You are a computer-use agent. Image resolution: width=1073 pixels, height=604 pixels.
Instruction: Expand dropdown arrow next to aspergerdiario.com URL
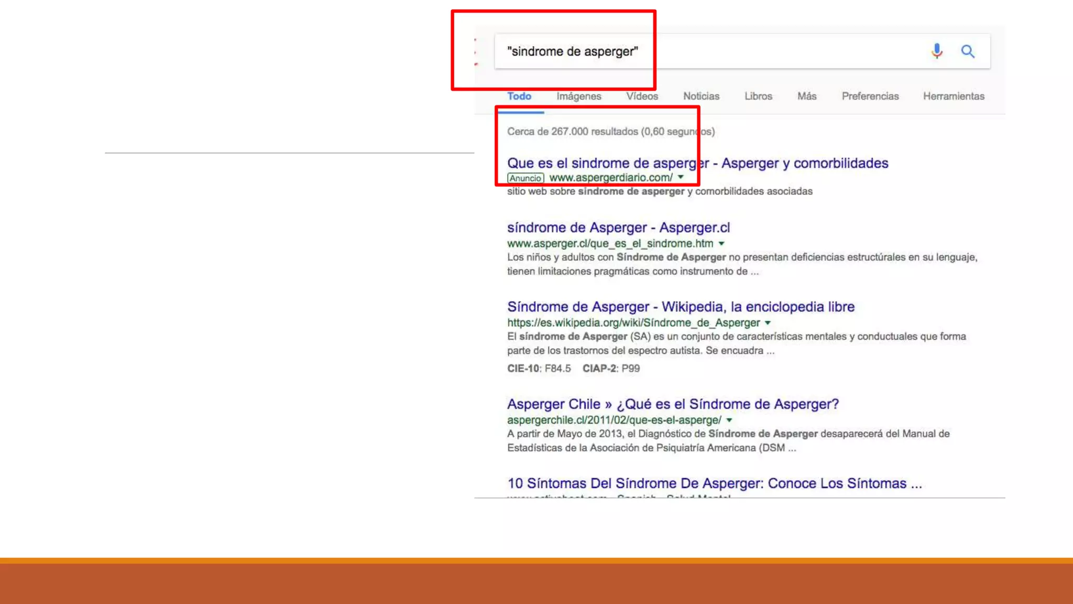(x=681, y=177)
